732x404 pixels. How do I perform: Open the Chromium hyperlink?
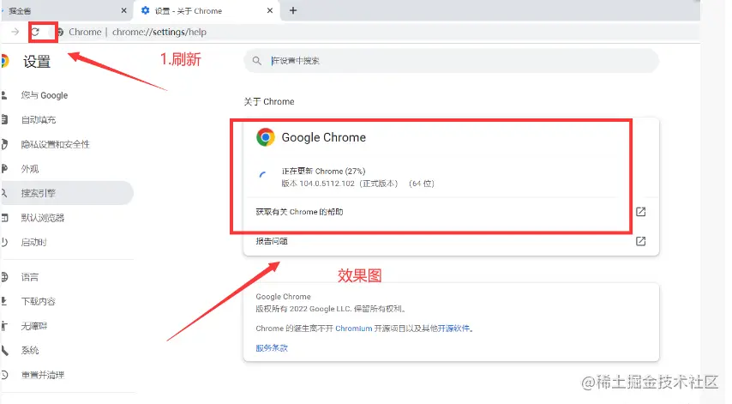pyautogui.click(x=353, y=329)
